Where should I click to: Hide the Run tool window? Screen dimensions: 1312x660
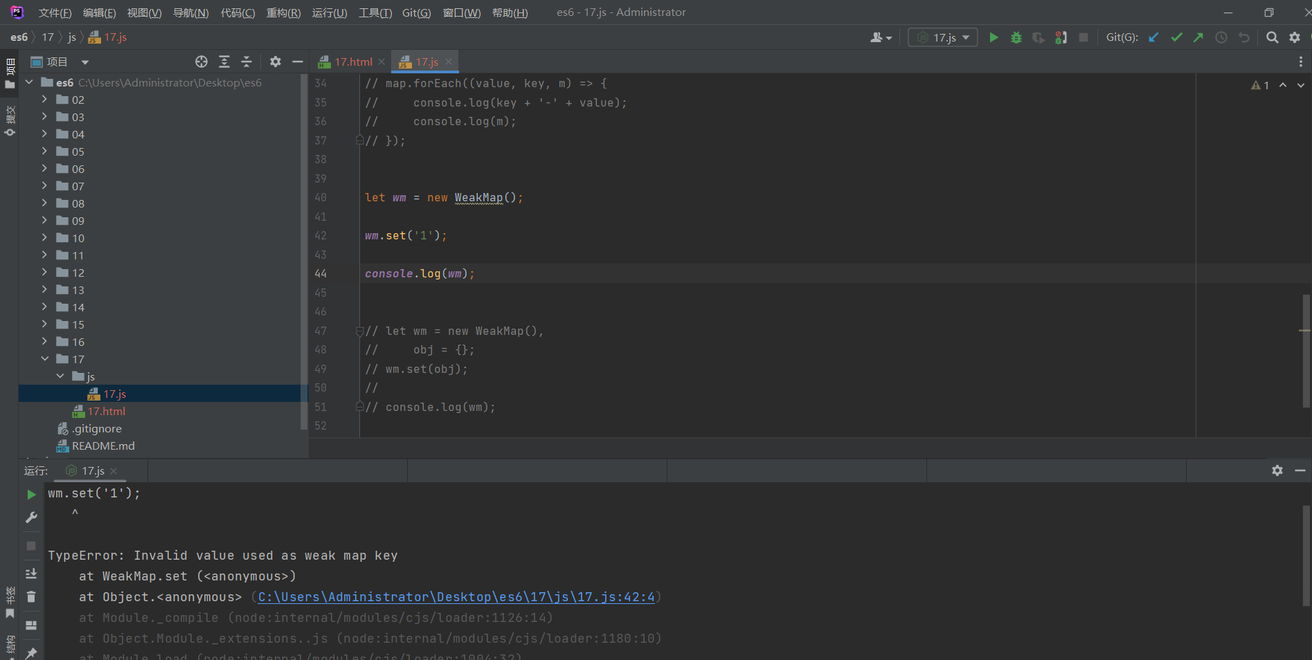coord(1300,470)
